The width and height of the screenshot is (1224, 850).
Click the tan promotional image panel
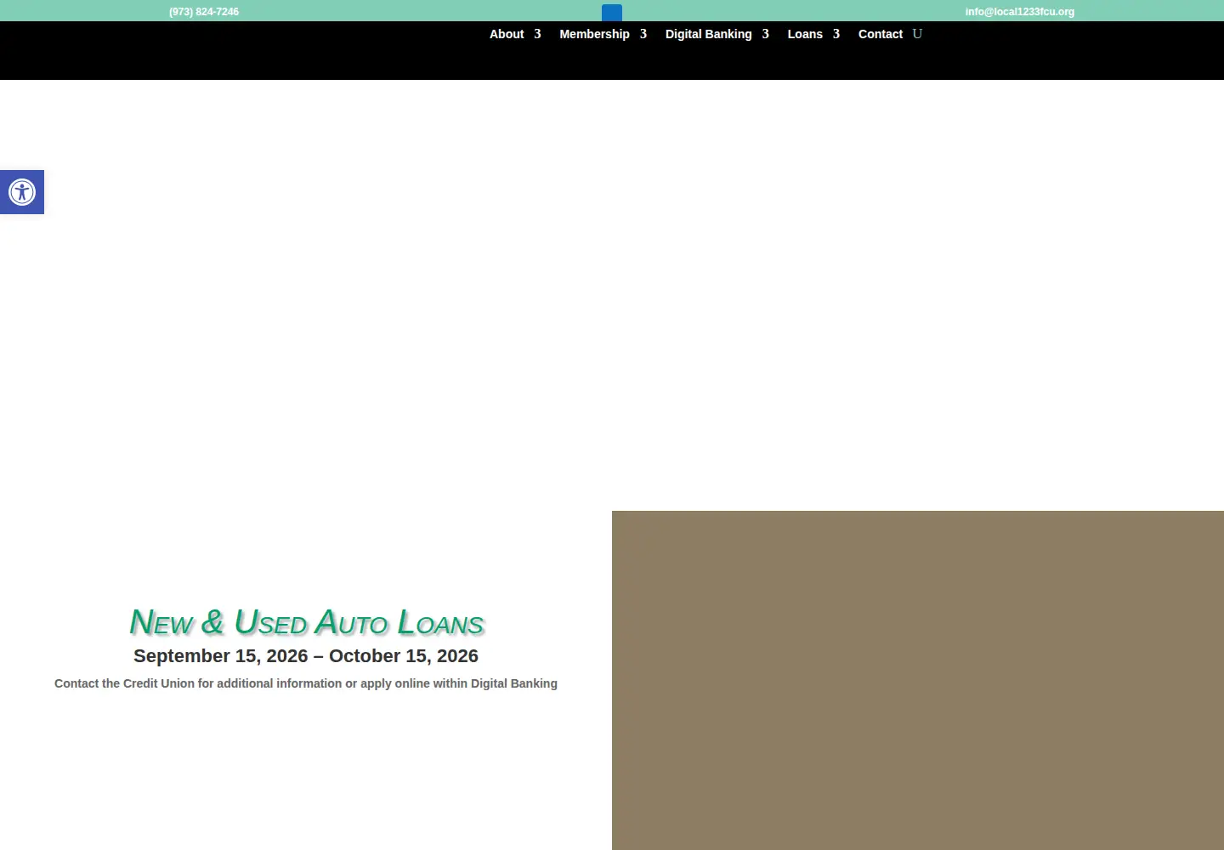point(918,680)
